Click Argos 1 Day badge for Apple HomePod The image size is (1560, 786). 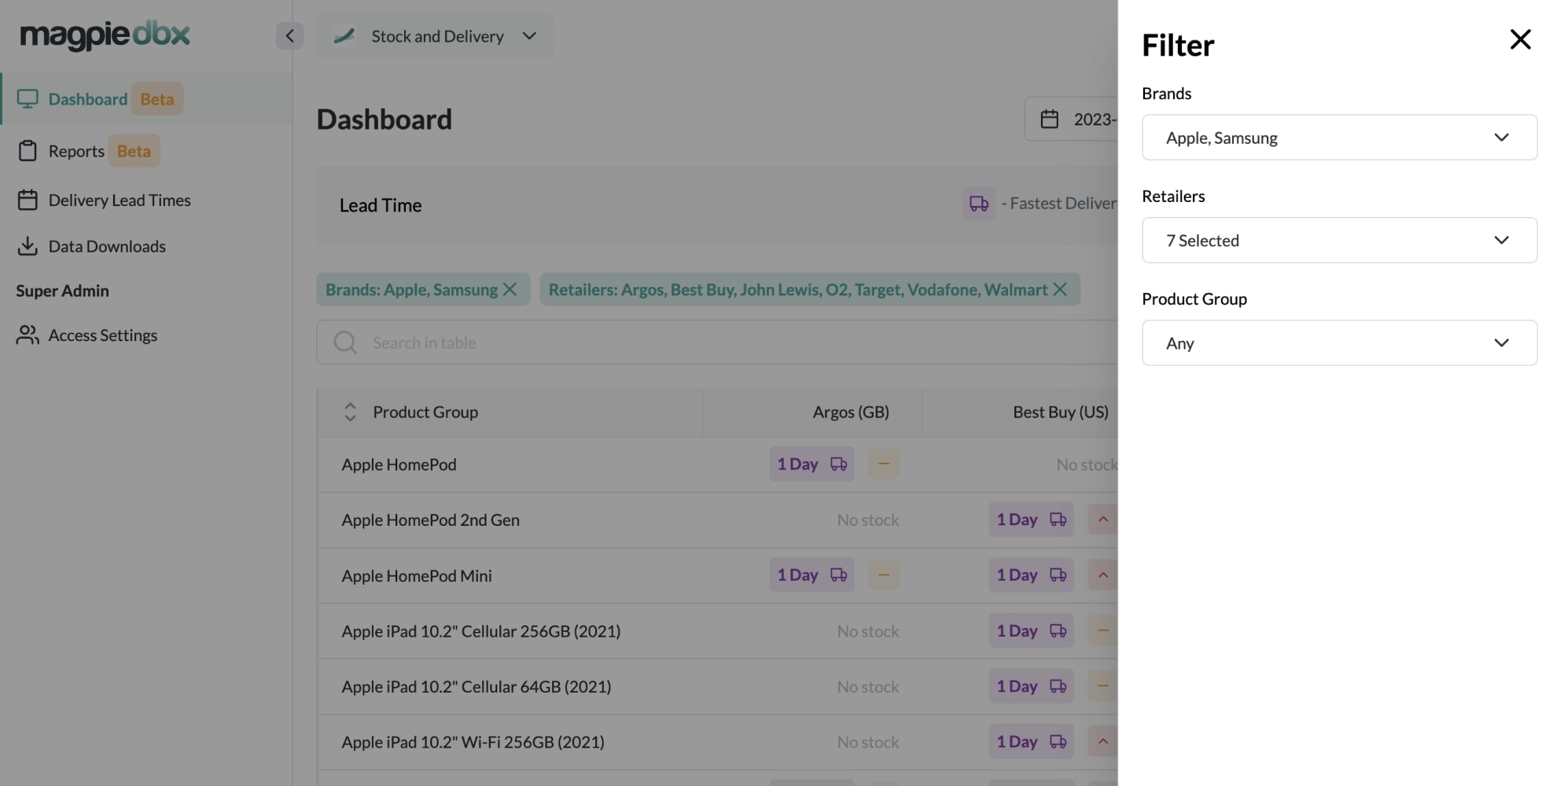811,465
